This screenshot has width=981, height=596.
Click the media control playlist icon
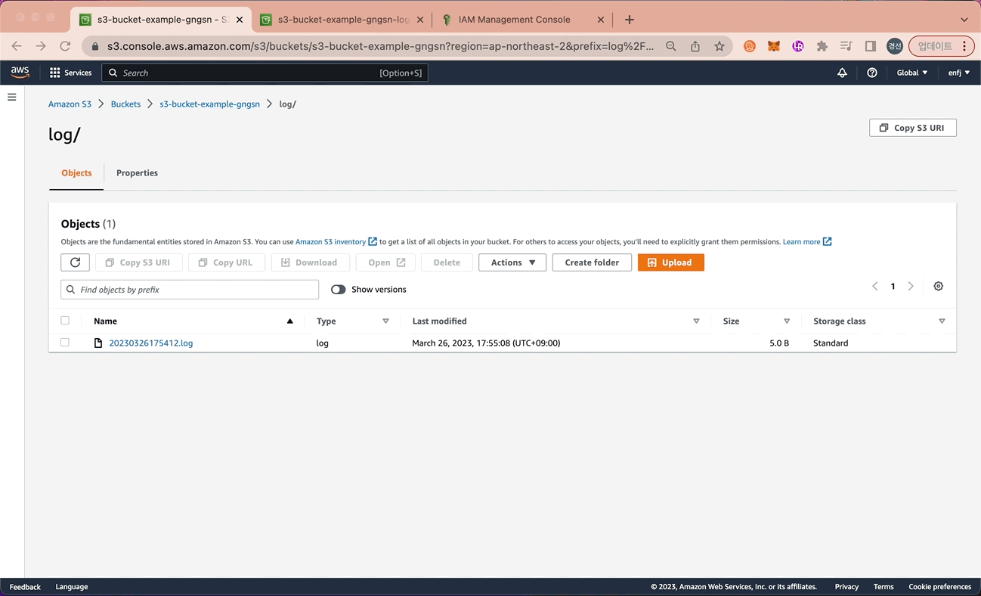[x=846, y=46]
